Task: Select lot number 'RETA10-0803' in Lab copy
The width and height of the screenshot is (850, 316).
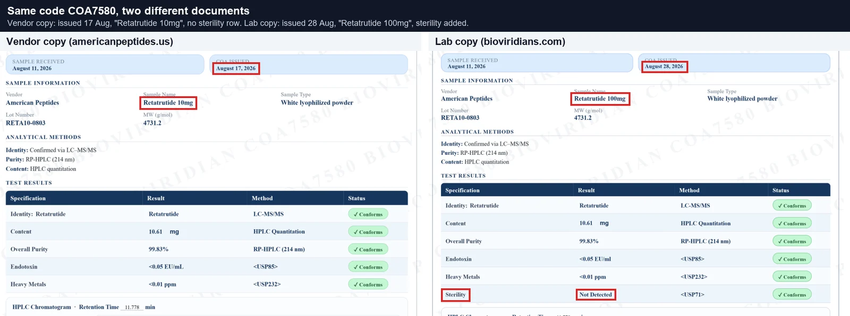Action: [x=460, y=118]
